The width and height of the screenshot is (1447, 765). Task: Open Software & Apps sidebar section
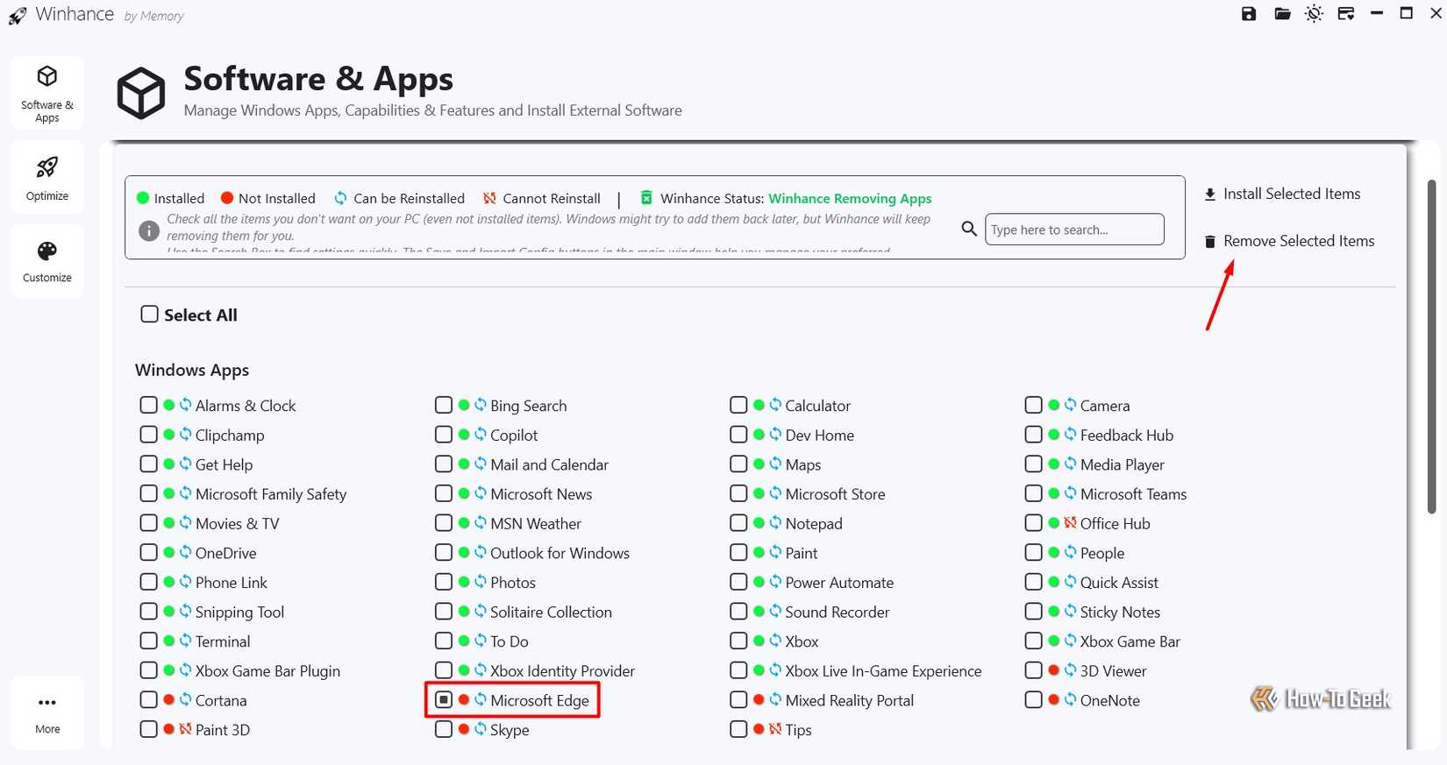click(47, 93)
